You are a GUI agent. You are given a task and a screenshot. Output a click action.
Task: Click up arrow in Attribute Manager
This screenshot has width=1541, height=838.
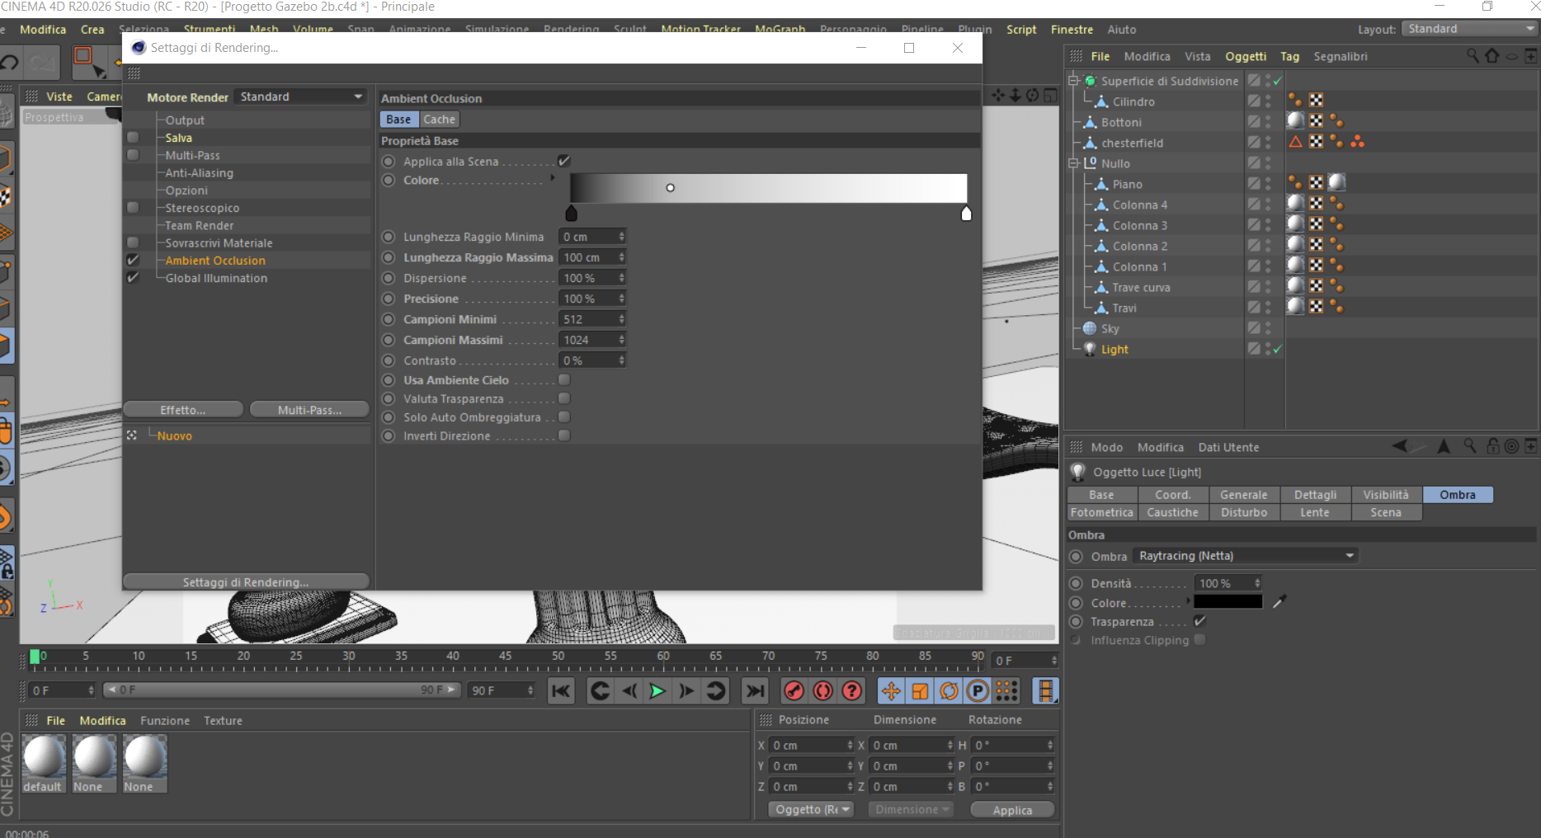coord(1444,446)
